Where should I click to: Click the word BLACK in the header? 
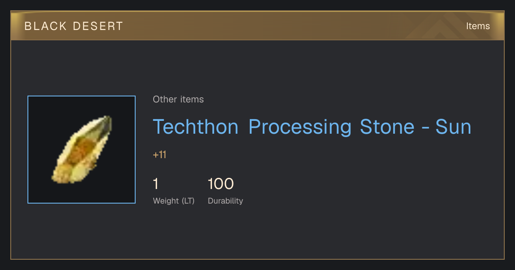(44, 26)
